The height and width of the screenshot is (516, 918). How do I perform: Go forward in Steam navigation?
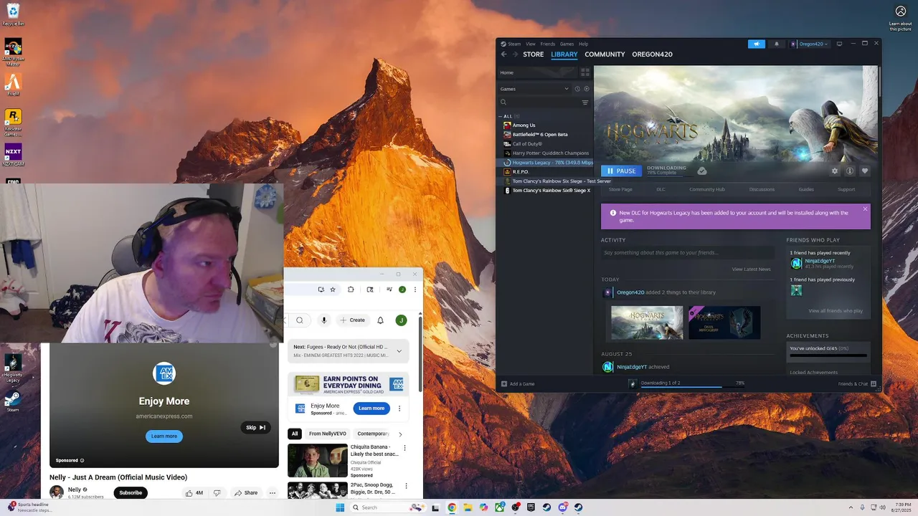click(514, 54)
